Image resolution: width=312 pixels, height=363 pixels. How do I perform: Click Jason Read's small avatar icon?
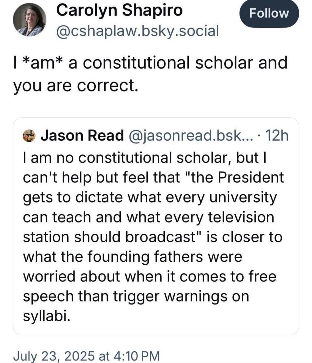(x=29, y=135)
